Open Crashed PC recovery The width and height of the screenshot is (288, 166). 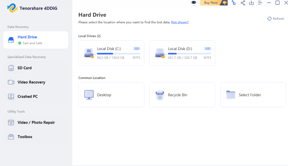point(35,97)
